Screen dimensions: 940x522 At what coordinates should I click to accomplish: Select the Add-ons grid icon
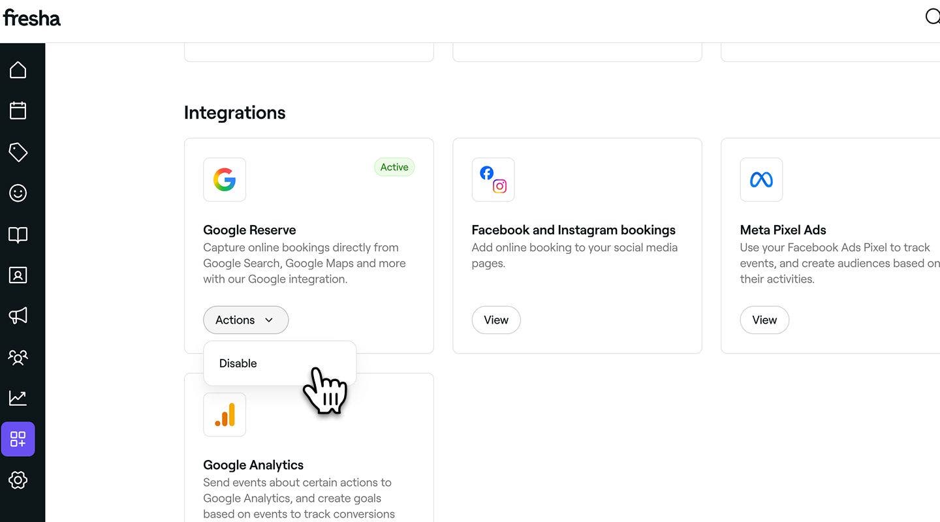(18, 438)
